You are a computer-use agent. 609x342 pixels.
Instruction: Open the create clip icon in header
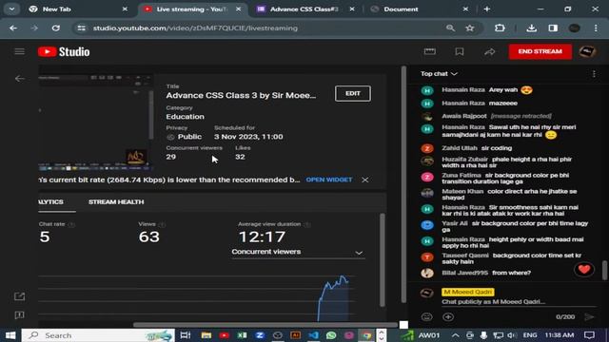[429, 51]
